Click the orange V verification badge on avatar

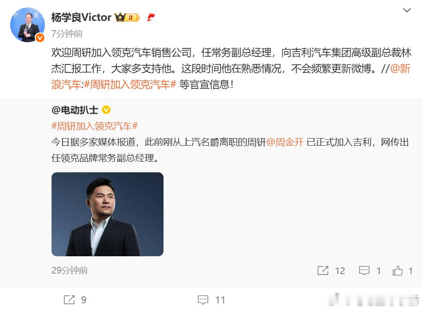point(40,38)
